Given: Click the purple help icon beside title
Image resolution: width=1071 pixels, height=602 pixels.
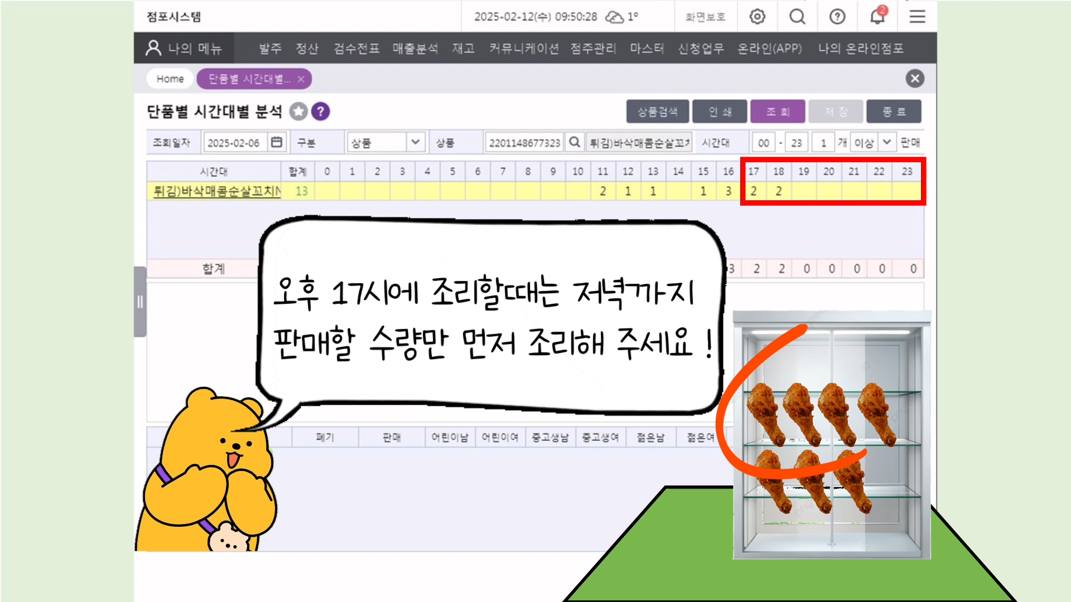Looking at the screenshot, I should (x=320, y=111).
